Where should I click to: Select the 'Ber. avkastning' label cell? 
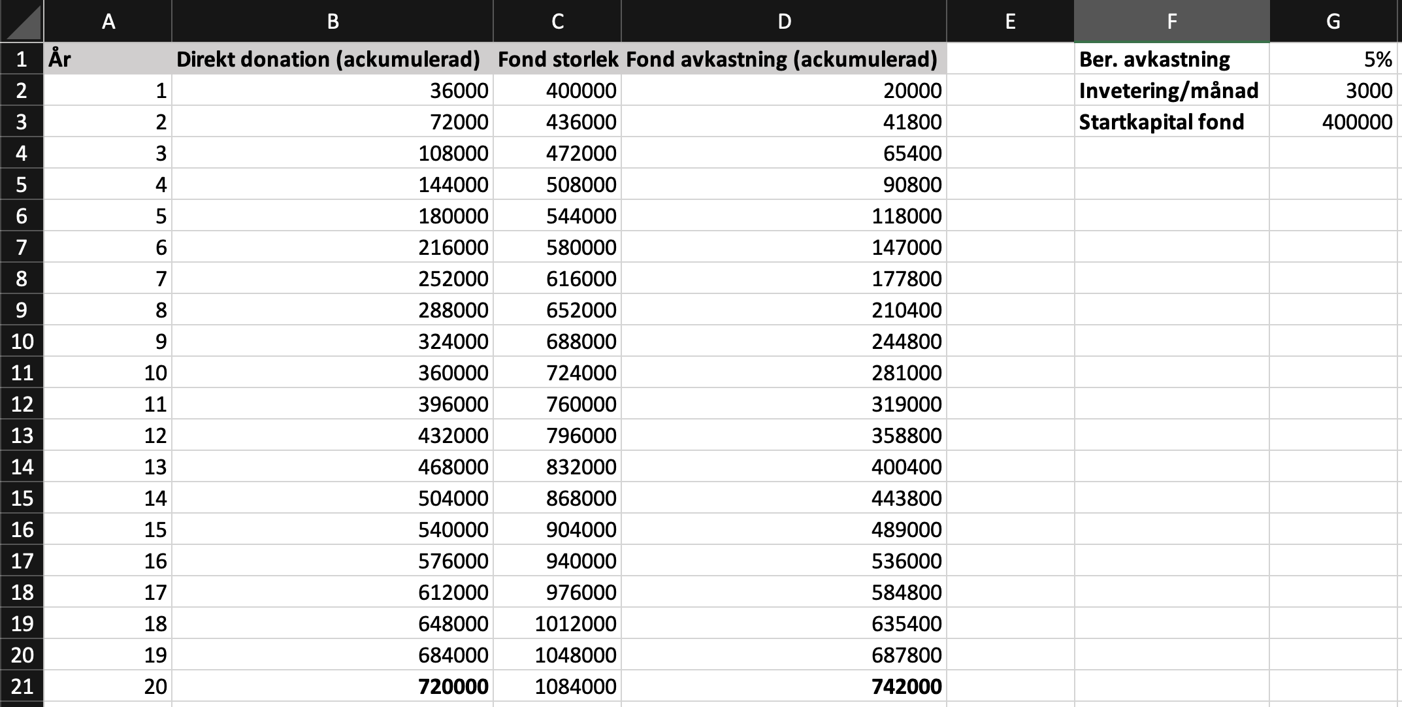click(1172, 59)
